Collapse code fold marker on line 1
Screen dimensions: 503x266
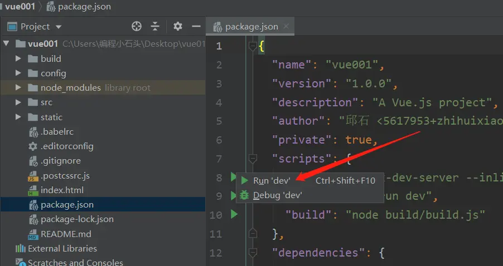[x=253, y=47]
